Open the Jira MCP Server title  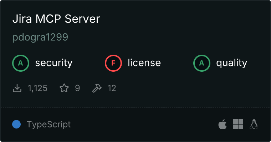pos(56,19)
